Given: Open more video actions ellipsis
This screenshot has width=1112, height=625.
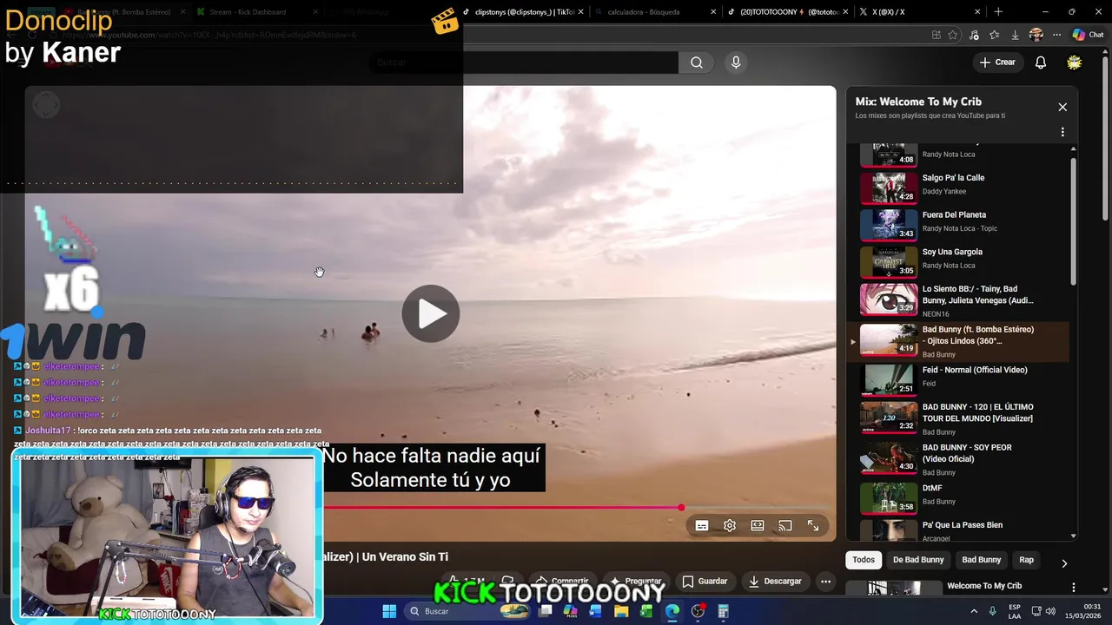Looking at the screenshot, I should click(826, 582).
